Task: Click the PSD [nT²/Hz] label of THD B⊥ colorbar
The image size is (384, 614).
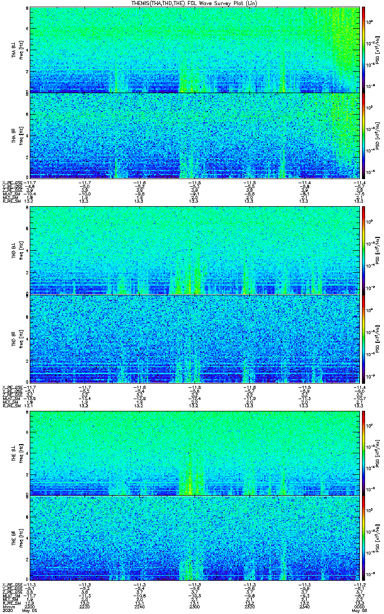Action: [378, 251]
